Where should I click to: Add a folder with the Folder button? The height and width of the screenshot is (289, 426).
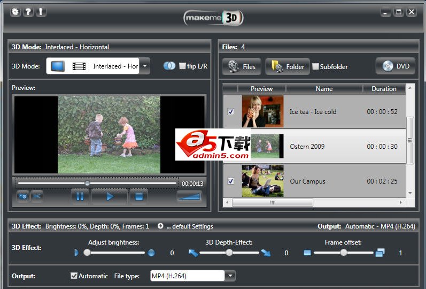288,66
